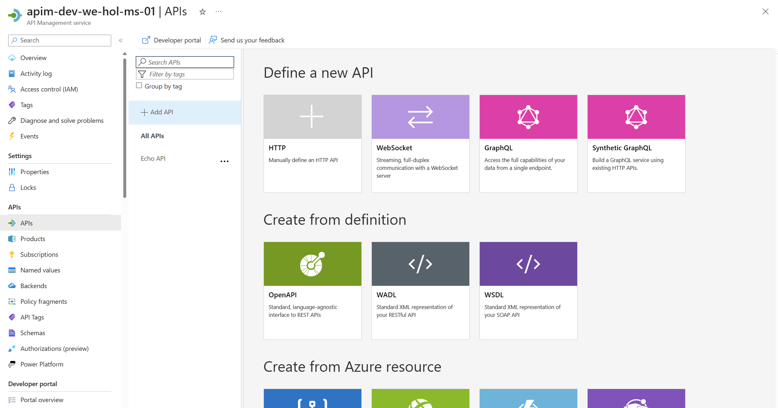This screenshot has height=408, width=778.
Task: Choose the WADL definition tile
Action: point(420,291)
